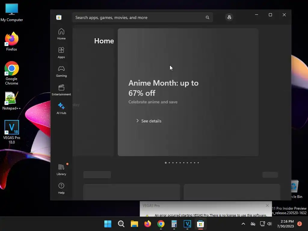Open the network icon in system tray
Screen dimensions: 308x231
tap(262, 224)
